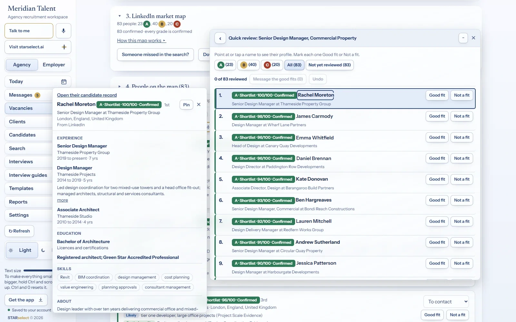Open the To contact dropdown
Screen dimensions: 516x322
pos(446,302)
